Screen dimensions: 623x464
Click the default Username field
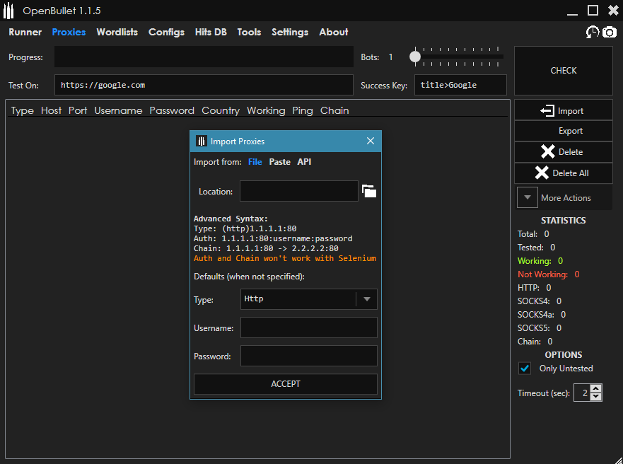pyautogui.click(x=308, y=327)
